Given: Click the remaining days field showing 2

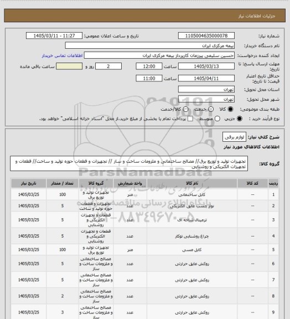Looking at the screenshot, I should 108,66.
